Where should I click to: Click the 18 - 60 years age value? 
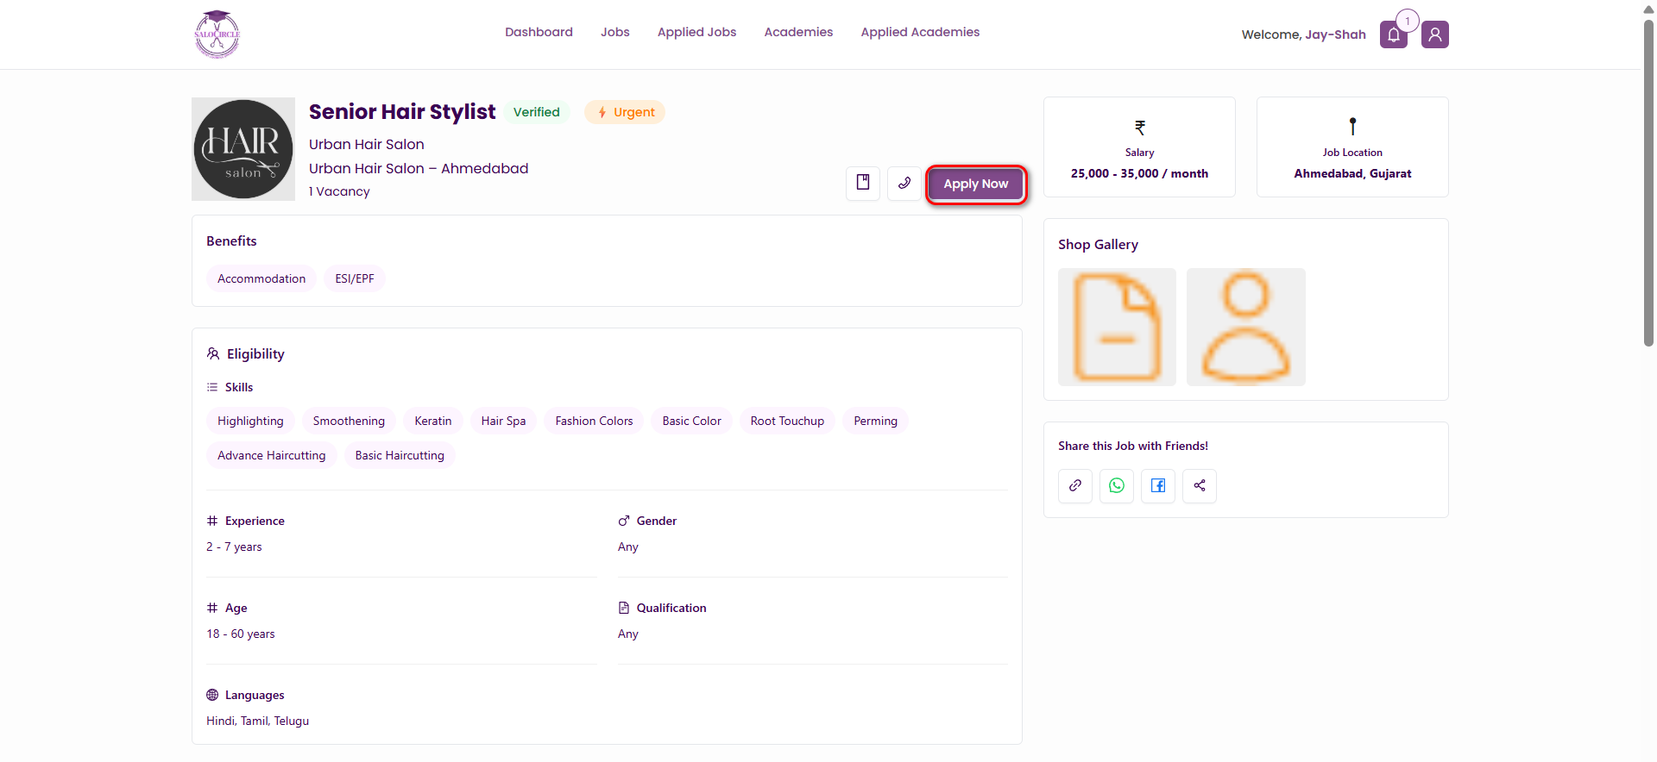point(241,634)
